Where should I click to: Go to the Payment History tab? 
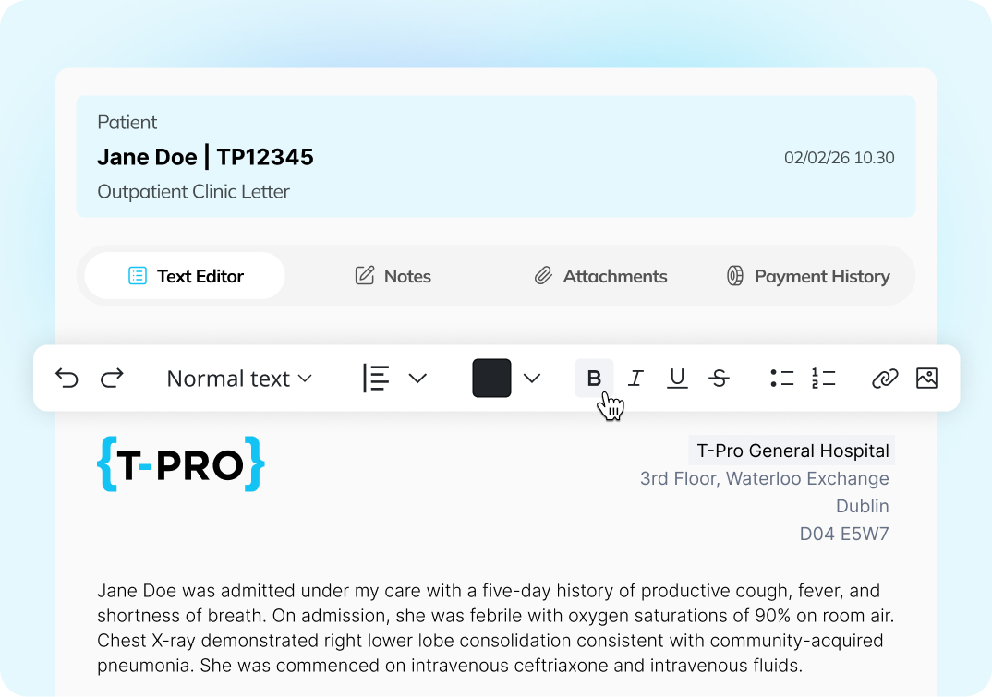coord(808,276)
